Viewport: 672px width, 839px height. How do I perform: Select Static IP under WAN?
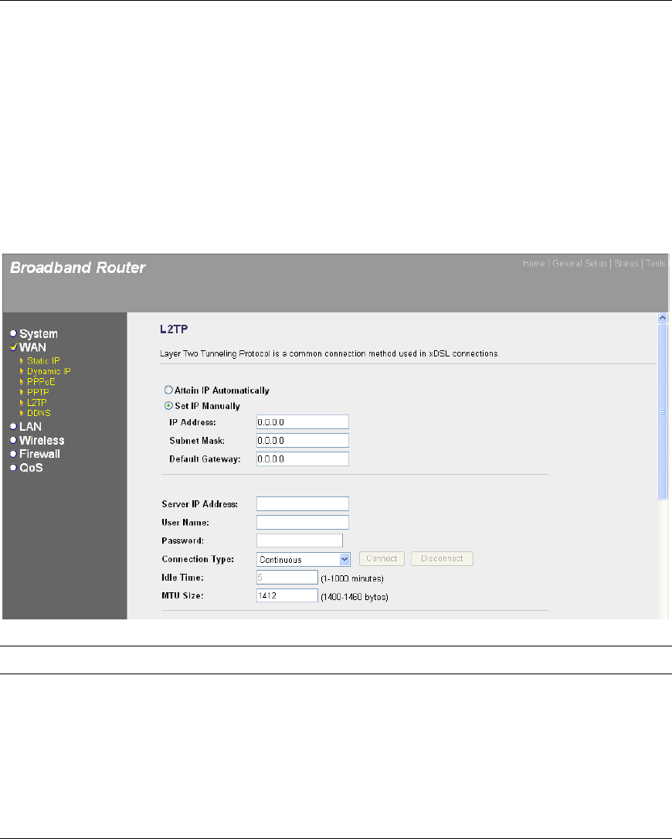click(x=43, y=360)
